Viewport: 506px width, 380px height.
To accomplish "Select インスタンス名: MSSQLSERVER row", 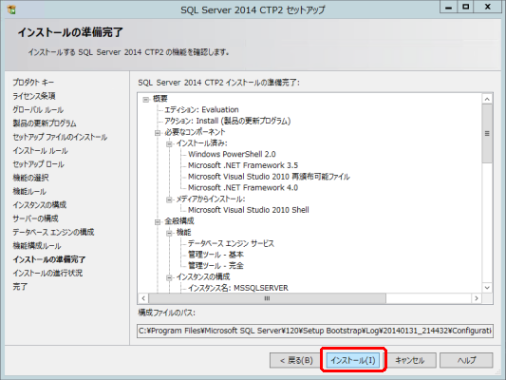I will [x=238, y=288].
